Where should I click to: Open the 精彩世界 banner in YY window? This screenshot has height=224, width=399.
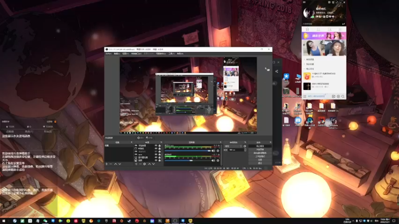tap(324, 36)
